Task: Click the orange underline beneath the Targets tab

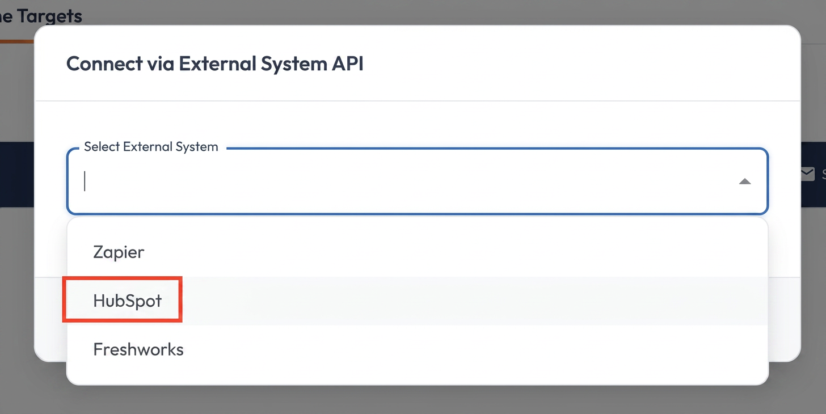Action: [17, 41]
